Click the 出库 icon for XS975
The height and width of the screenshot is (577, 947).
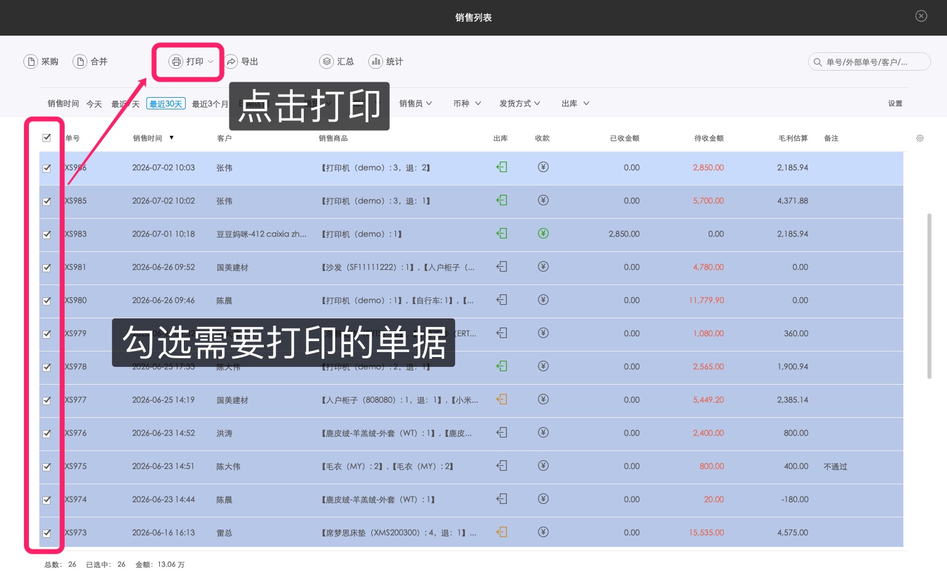click(502, 466)
